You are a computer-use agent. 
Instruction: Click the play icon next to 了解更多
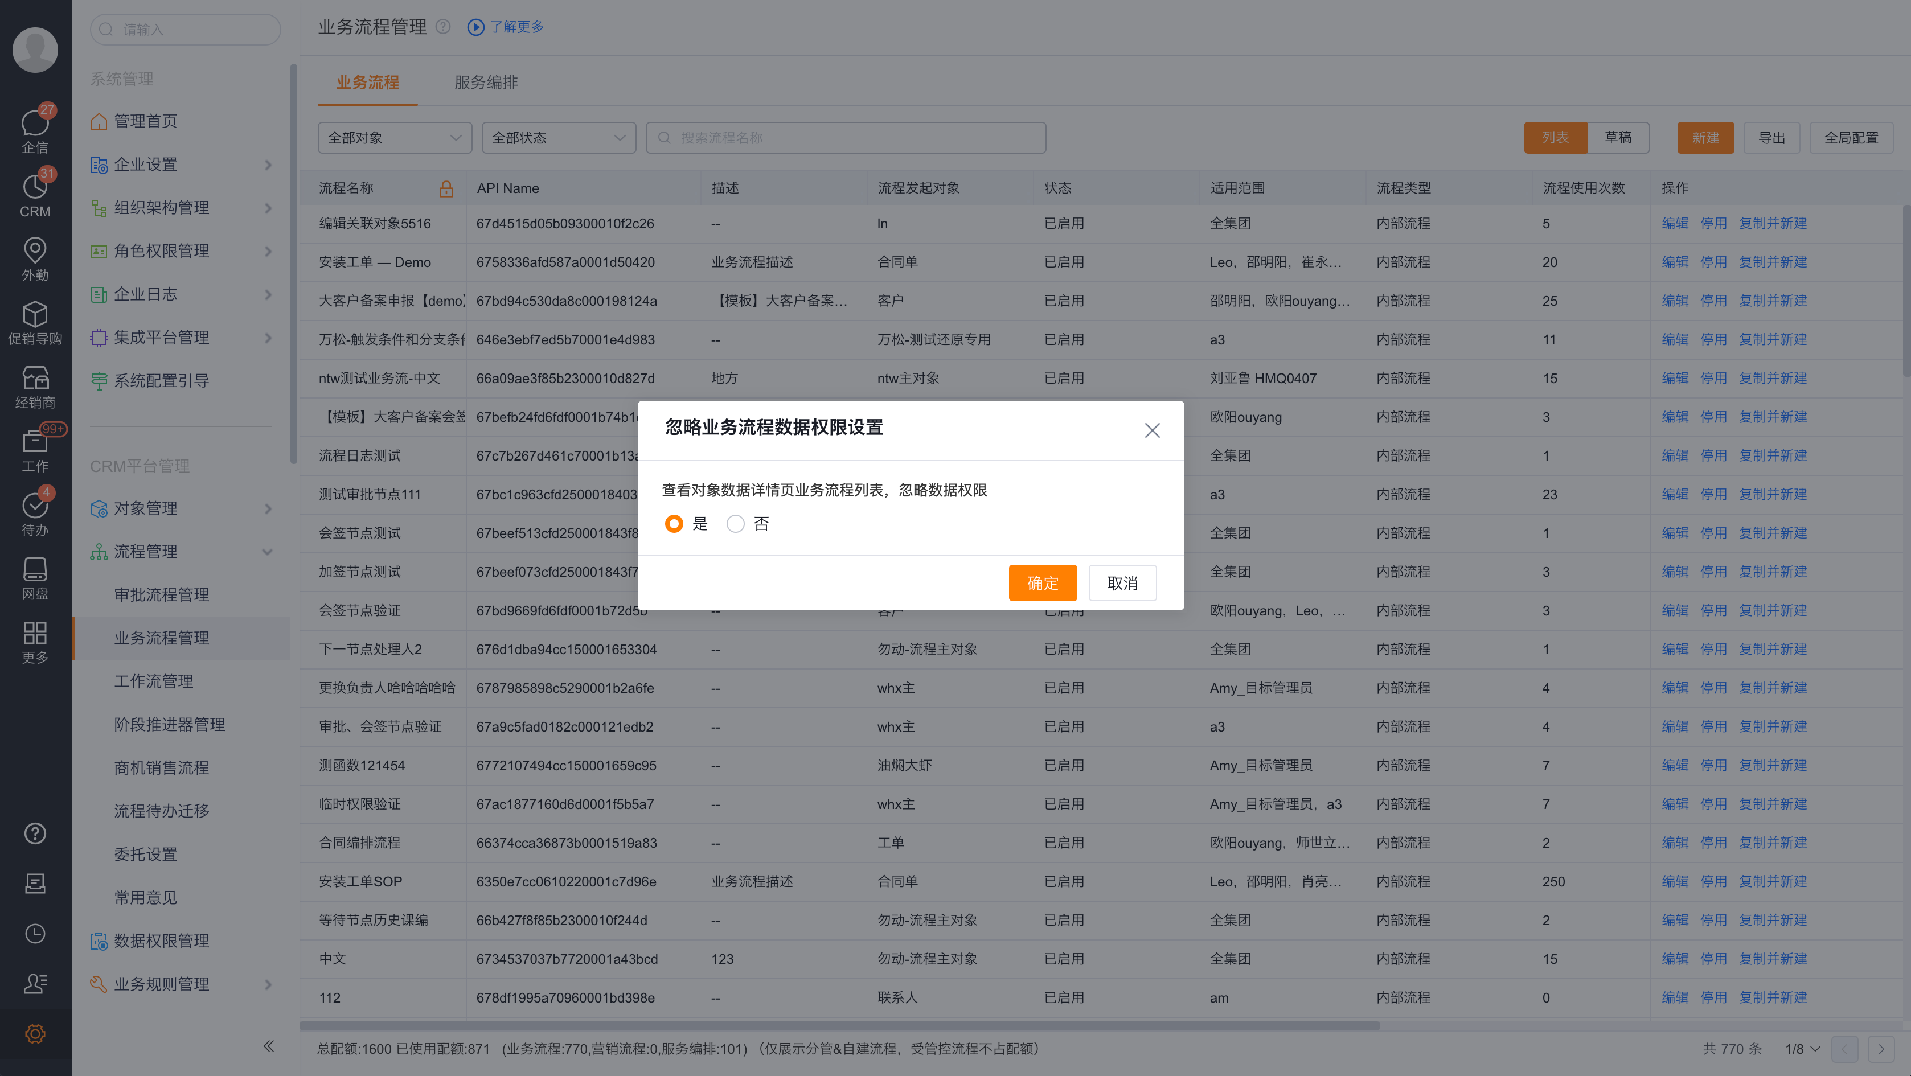(x=475, y=27)
